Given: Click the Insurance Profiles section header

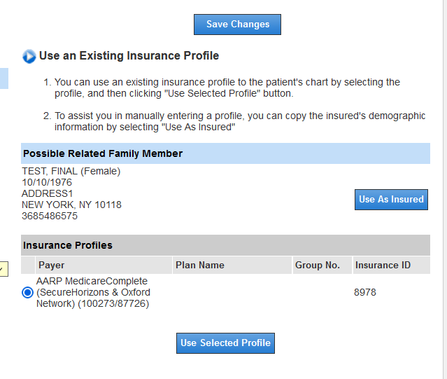Looking at the screenshot, I should tap(68, 245).
